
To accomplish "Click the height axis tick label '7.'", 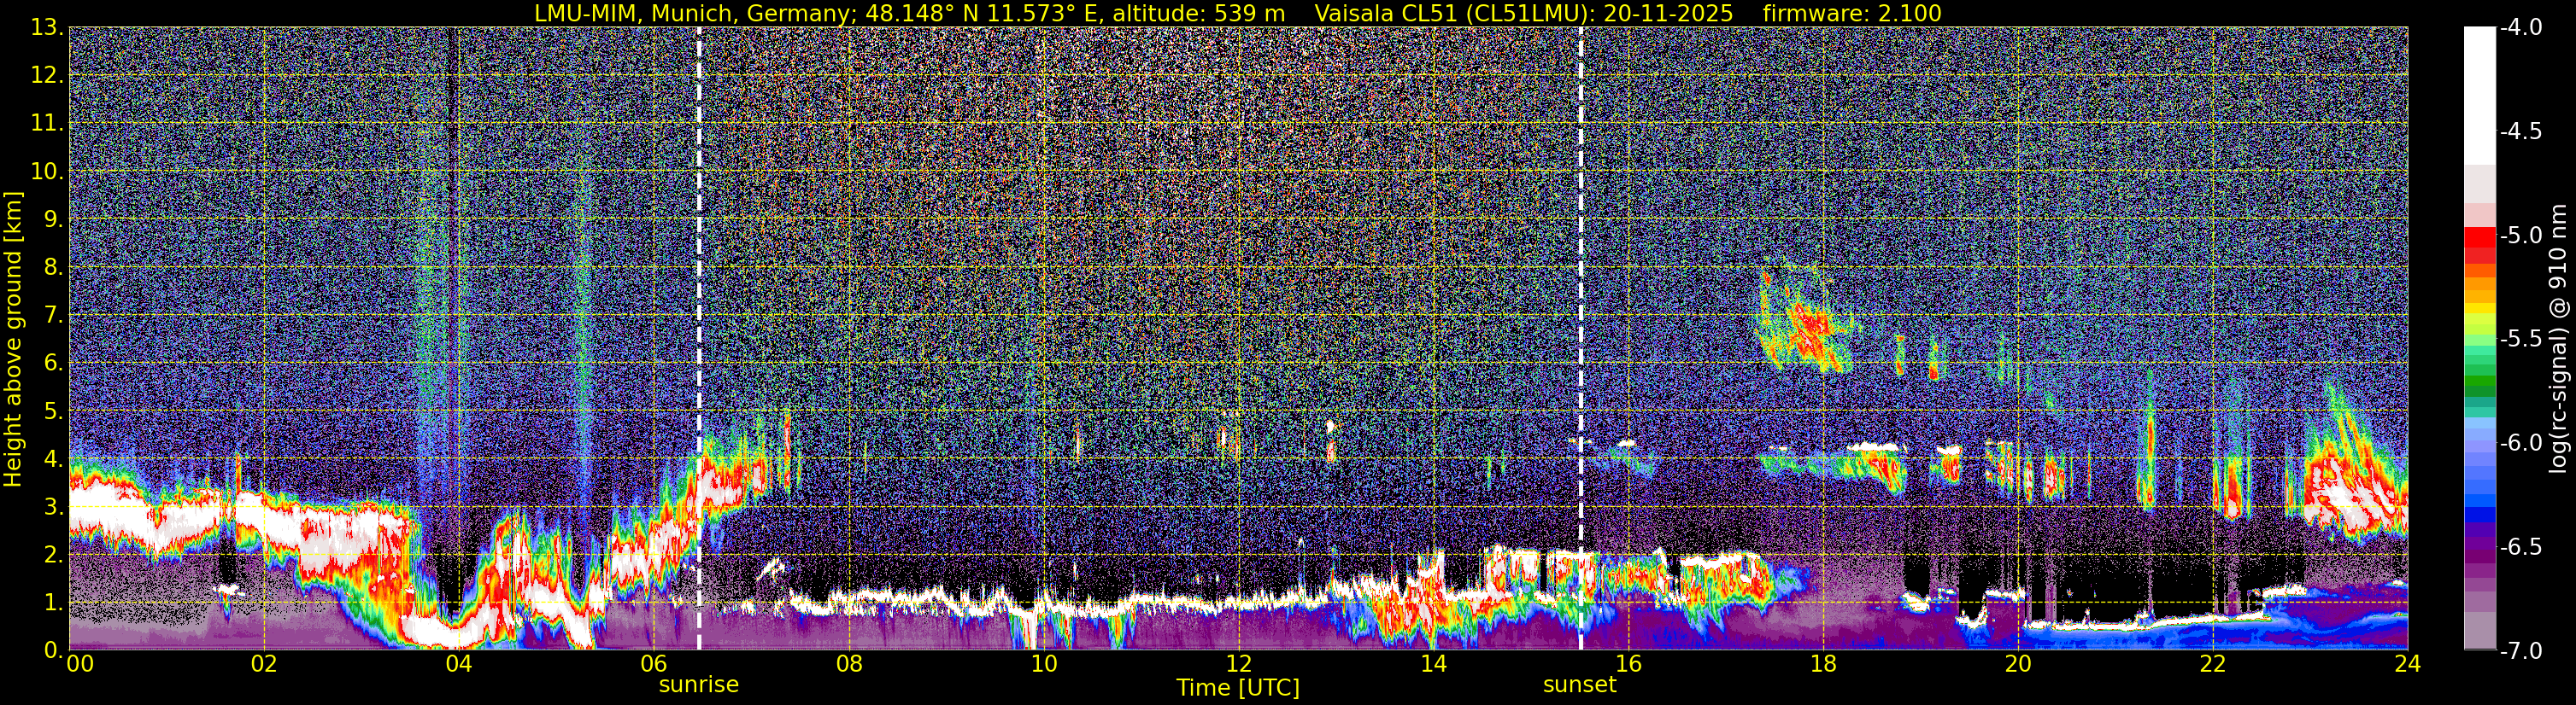I will coord(54,315).
